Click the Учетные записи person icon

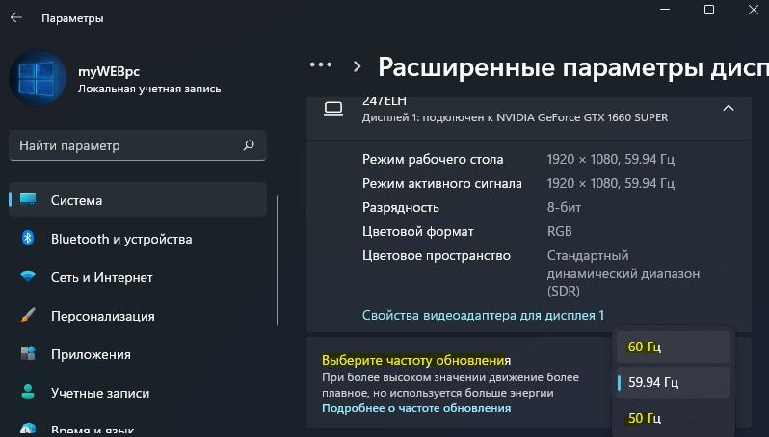[28, 392]
